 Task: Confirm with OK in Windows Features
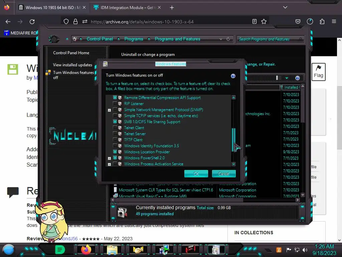click(196, 174)
